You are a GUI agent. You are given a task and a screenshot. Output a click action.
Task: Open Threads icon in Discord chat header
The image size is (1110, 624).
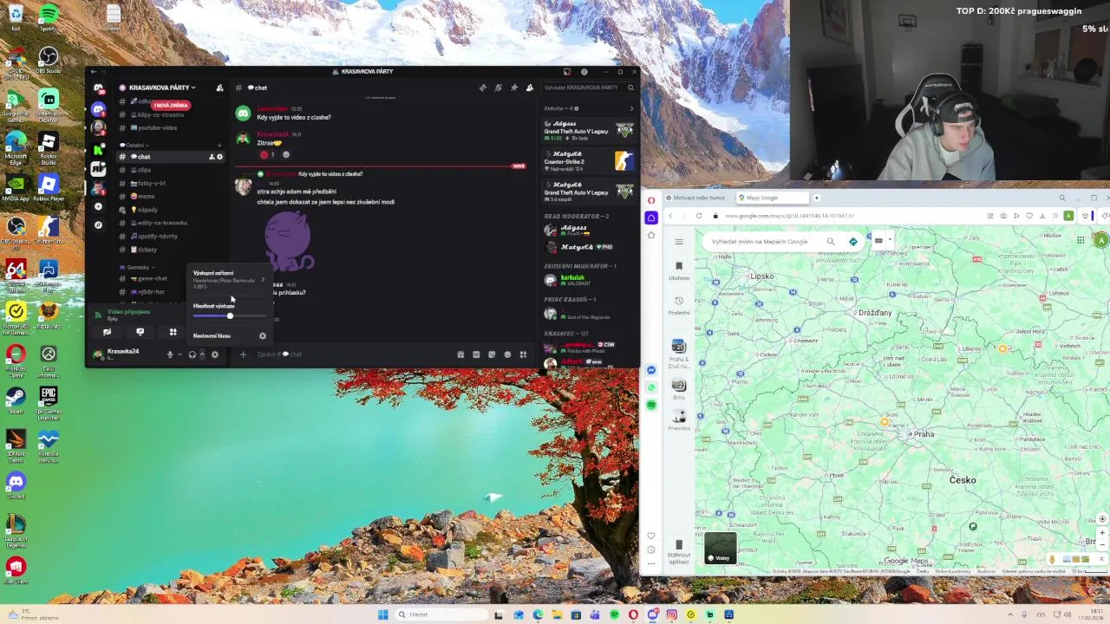[482, 88]
